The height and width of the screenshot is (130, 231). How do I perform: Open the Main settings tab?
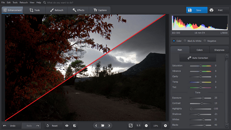(180, 50)
